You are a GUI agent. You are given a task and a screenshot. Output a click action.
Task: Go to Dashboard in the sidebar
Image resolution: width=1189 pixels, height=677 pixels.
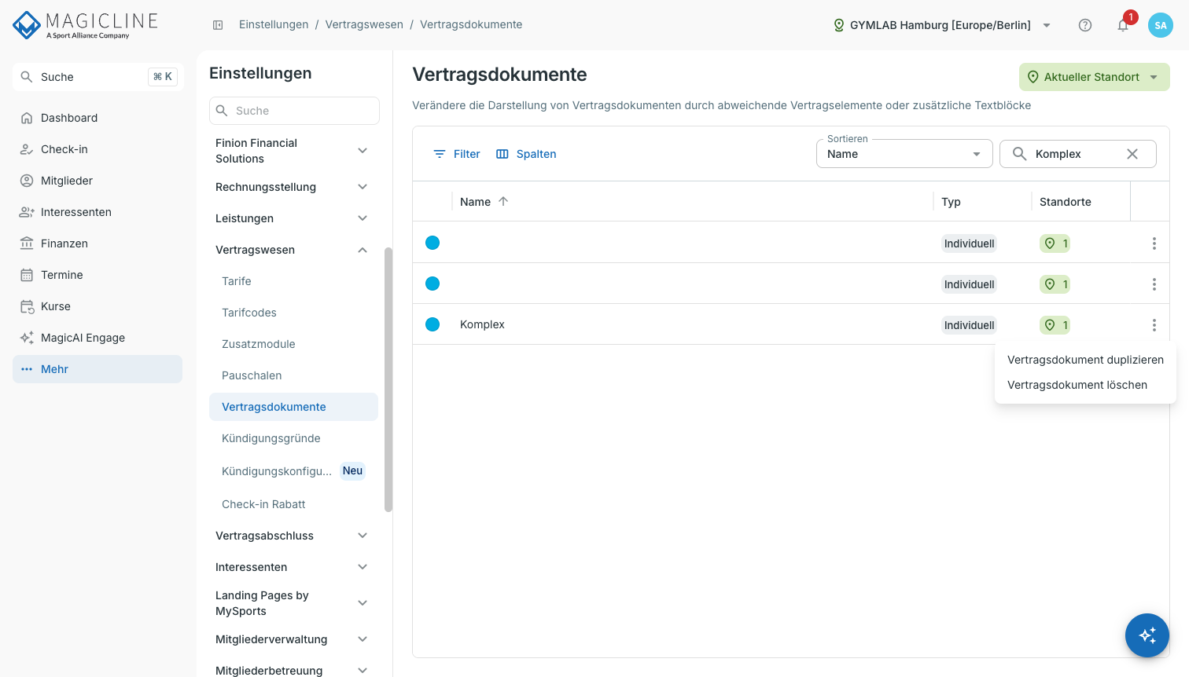[98, 118]
